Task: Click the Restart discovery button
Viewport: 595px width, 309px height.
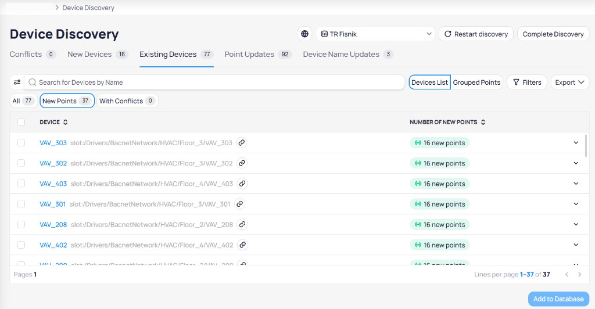Action: [x=476, y=34]
